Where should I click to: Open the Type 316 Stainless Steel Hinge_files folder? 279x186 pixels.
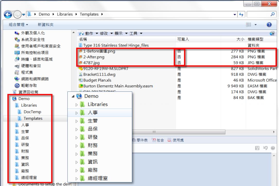coord(116,45)
